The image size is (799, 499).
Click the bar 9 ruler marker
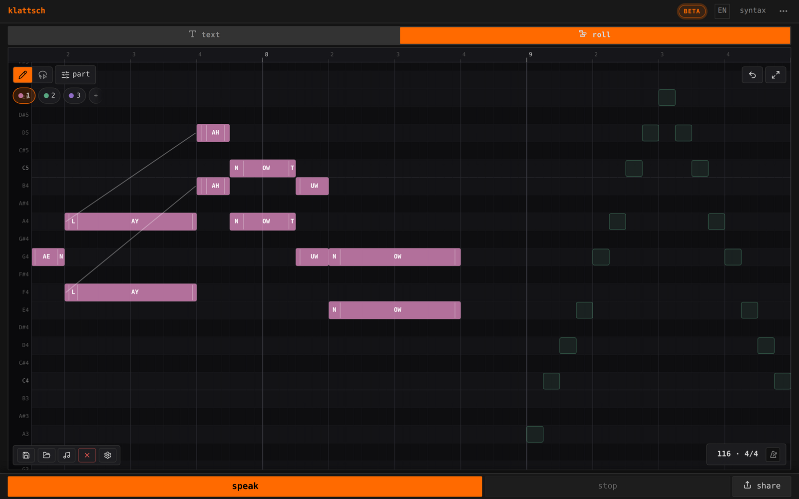530,54
